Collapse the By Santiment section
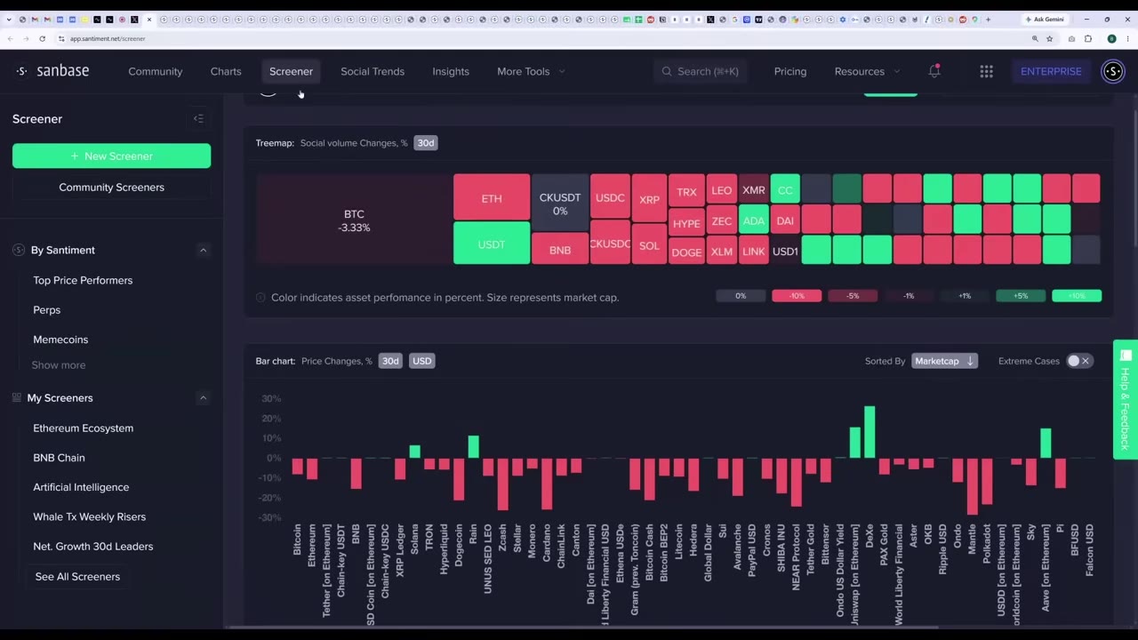 click(203, 250)
